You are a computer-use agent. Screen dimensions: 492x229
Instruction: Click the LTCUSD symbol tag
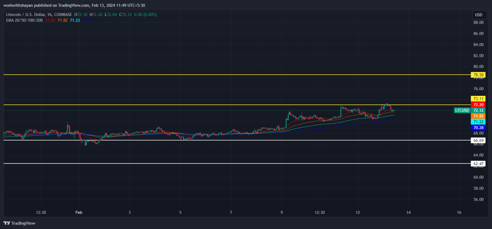coord(462,111)
